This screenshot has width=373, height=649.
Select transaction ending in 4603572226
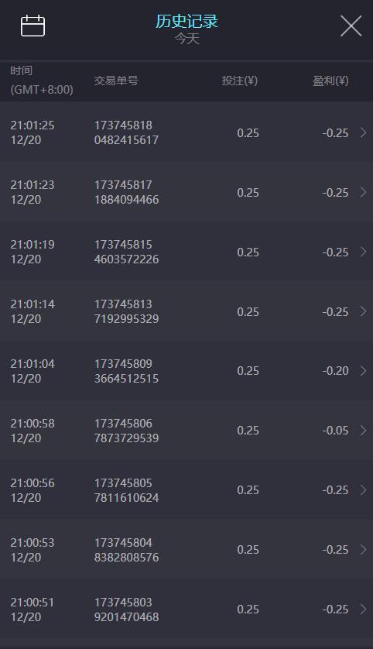[x=126, y=252]
